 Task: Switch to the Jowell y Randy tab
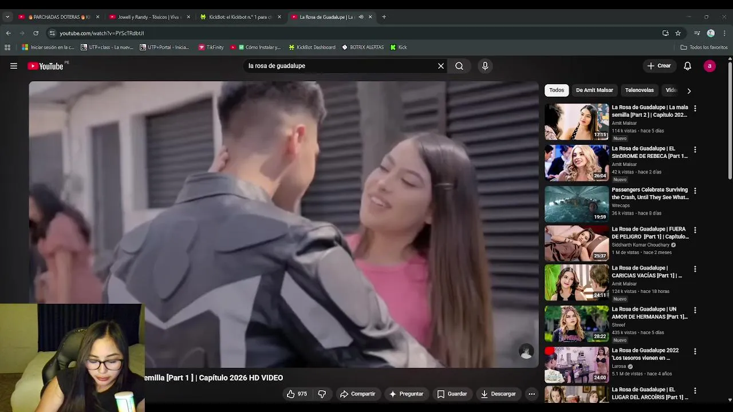click(149, 17)
